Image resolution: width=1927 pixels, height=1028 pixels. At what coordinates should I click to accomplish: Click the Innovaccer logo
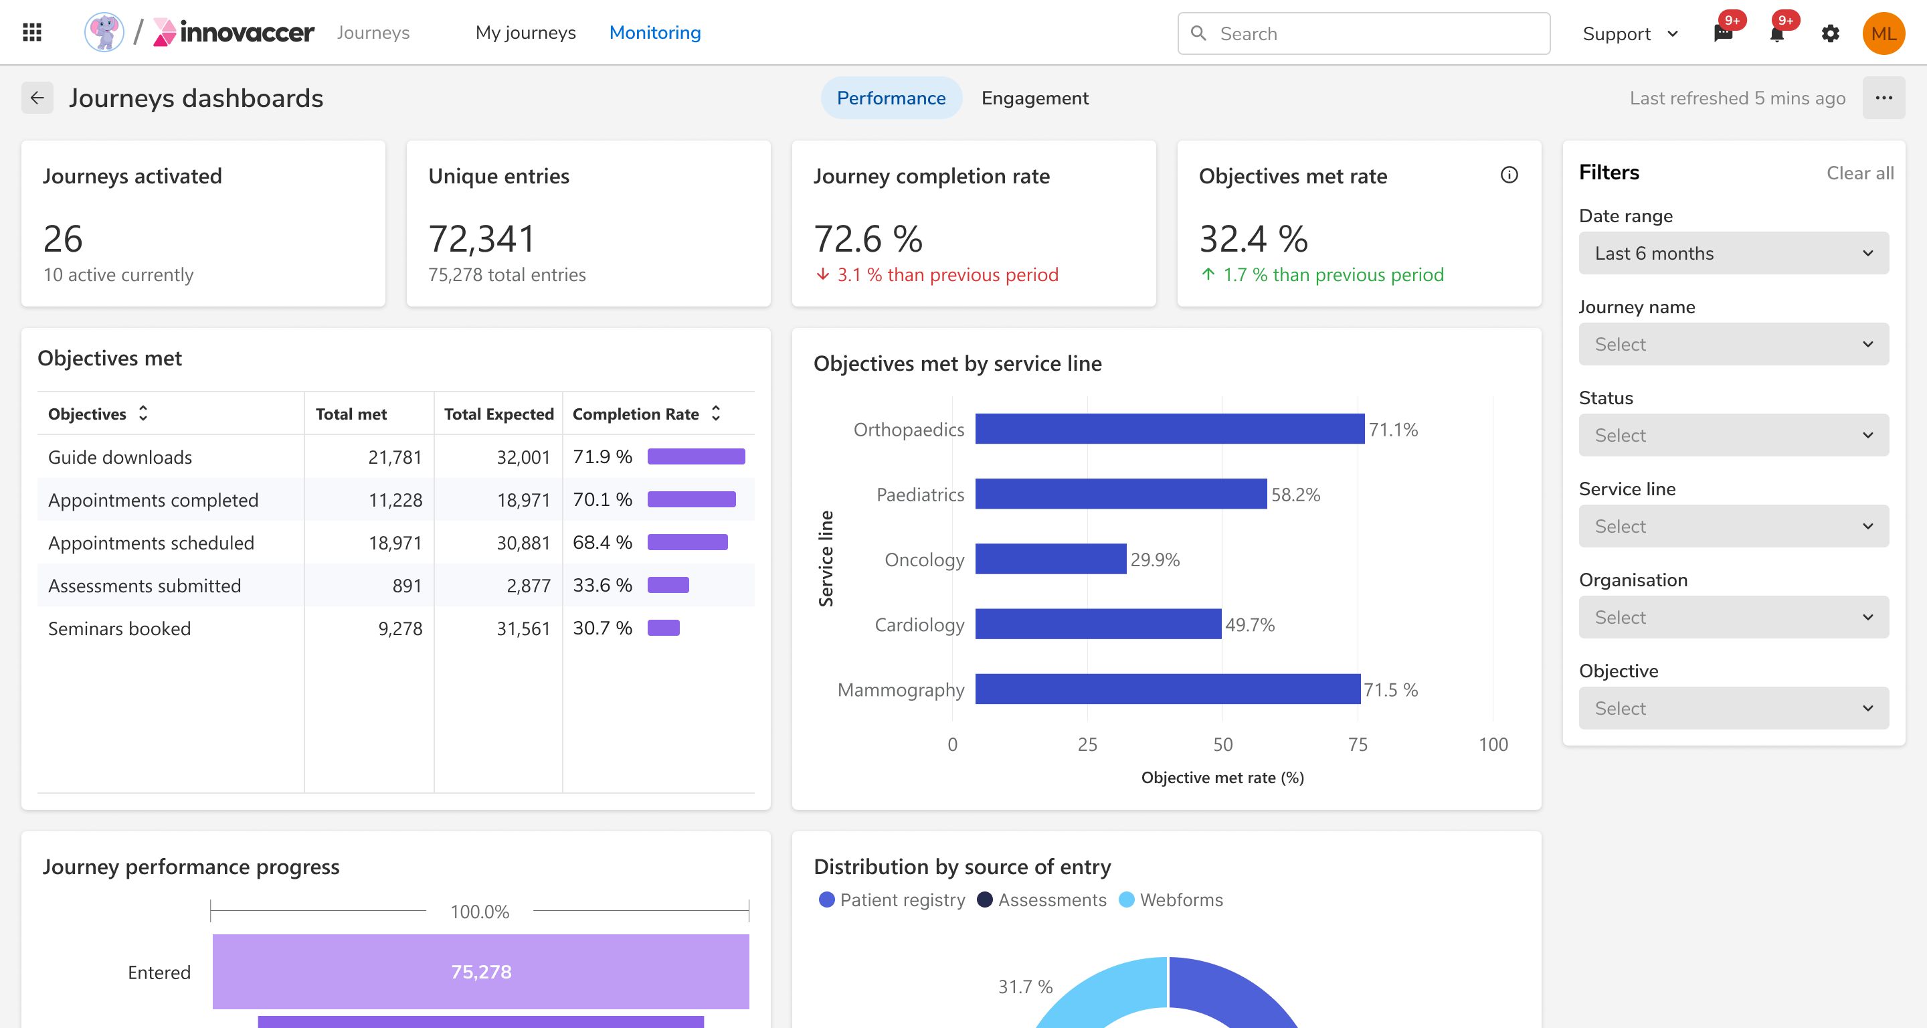point(234,33)
